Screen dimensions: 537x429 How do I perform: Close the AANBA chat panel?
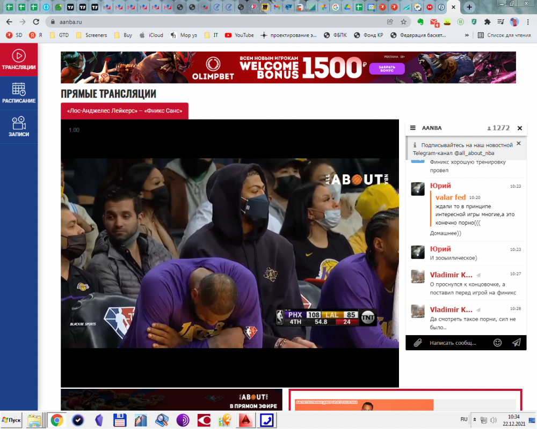coord(519,128)
